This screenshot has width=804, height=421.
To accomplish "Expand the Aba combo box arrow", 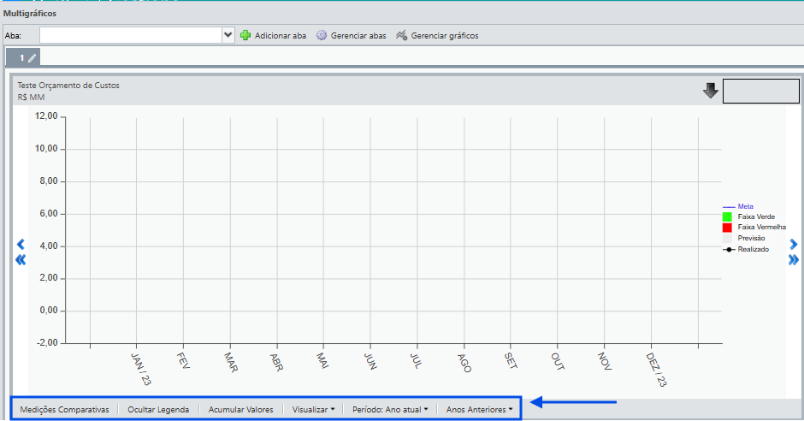I will (x=228, y=35).
